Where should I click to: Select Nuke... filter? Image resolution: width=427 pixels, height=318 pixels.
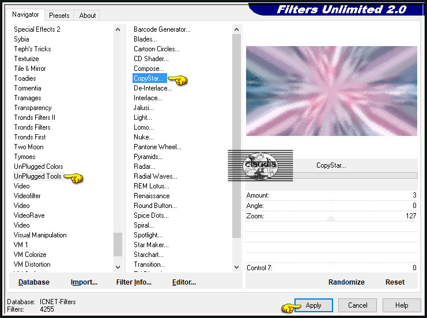point(143,137)
